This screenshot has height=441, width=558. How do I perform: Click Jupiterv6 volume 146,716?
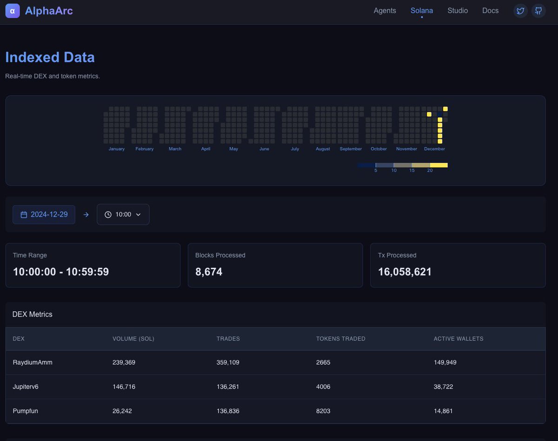point(124,387)
